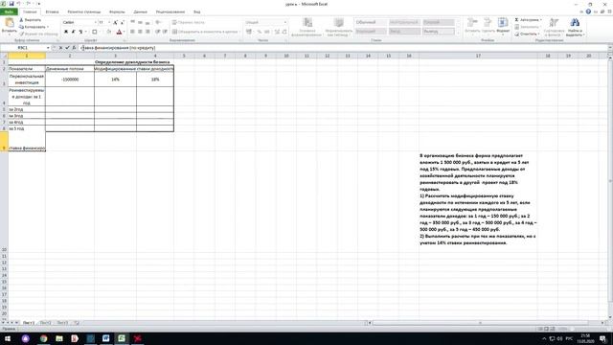Open the Данные ribbon tab
613x345 pixels.
pyautogui.click(x=141, y=11)
